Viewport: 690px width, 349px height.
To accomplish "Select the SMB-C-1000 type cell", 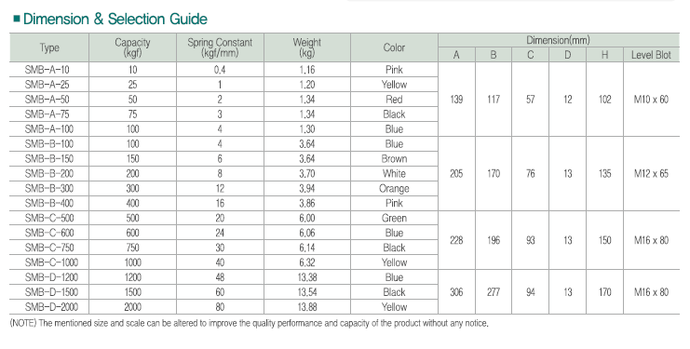I will point(49,262).
